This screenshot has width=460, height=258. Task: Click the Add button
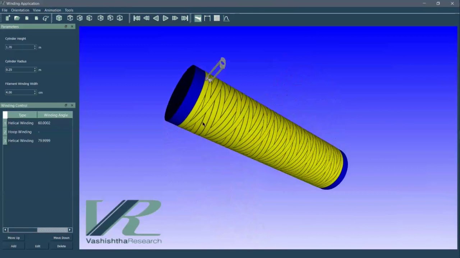(14, 246)
